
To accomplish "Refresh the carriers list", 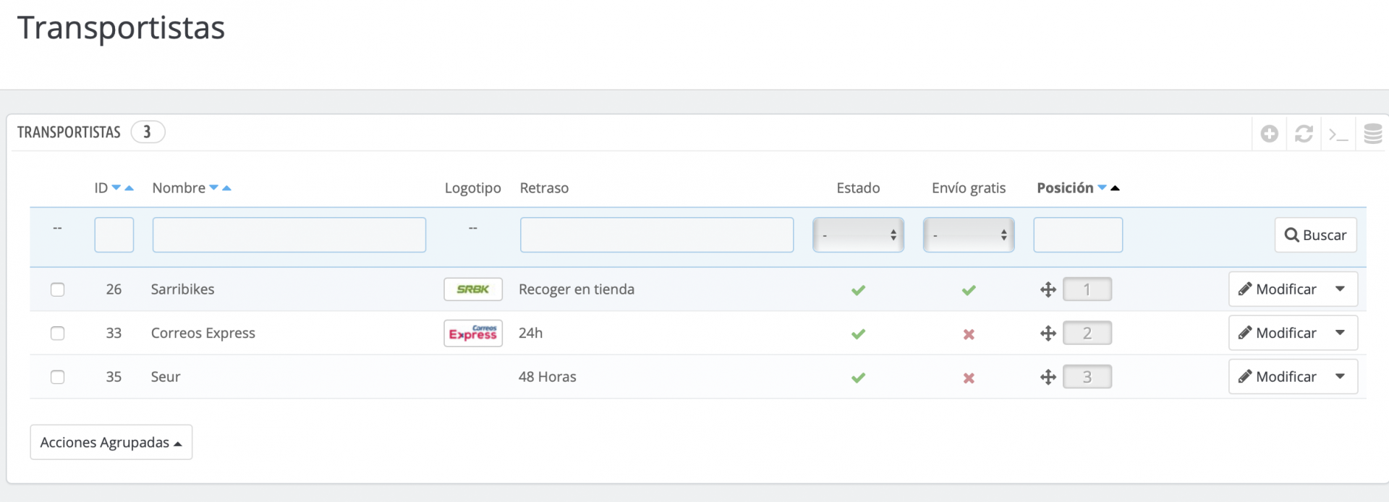I will [x=1304, y=134].
